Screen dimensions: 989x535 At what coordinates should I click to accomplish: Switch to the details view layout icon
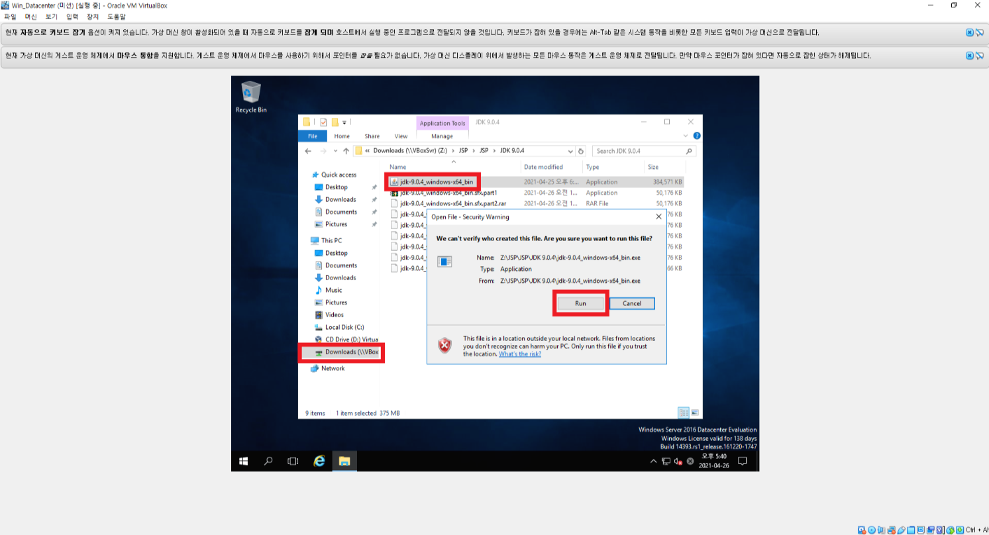tap(684, 413)
